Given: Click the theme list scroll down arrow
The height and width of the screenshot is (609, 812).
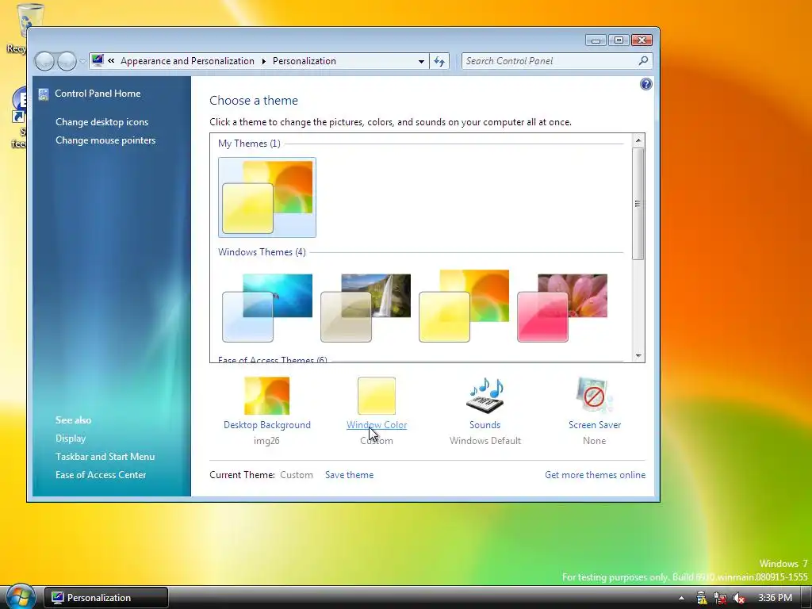Looking at the screenshot, I should pyautogui.click(x=638, y=355).
